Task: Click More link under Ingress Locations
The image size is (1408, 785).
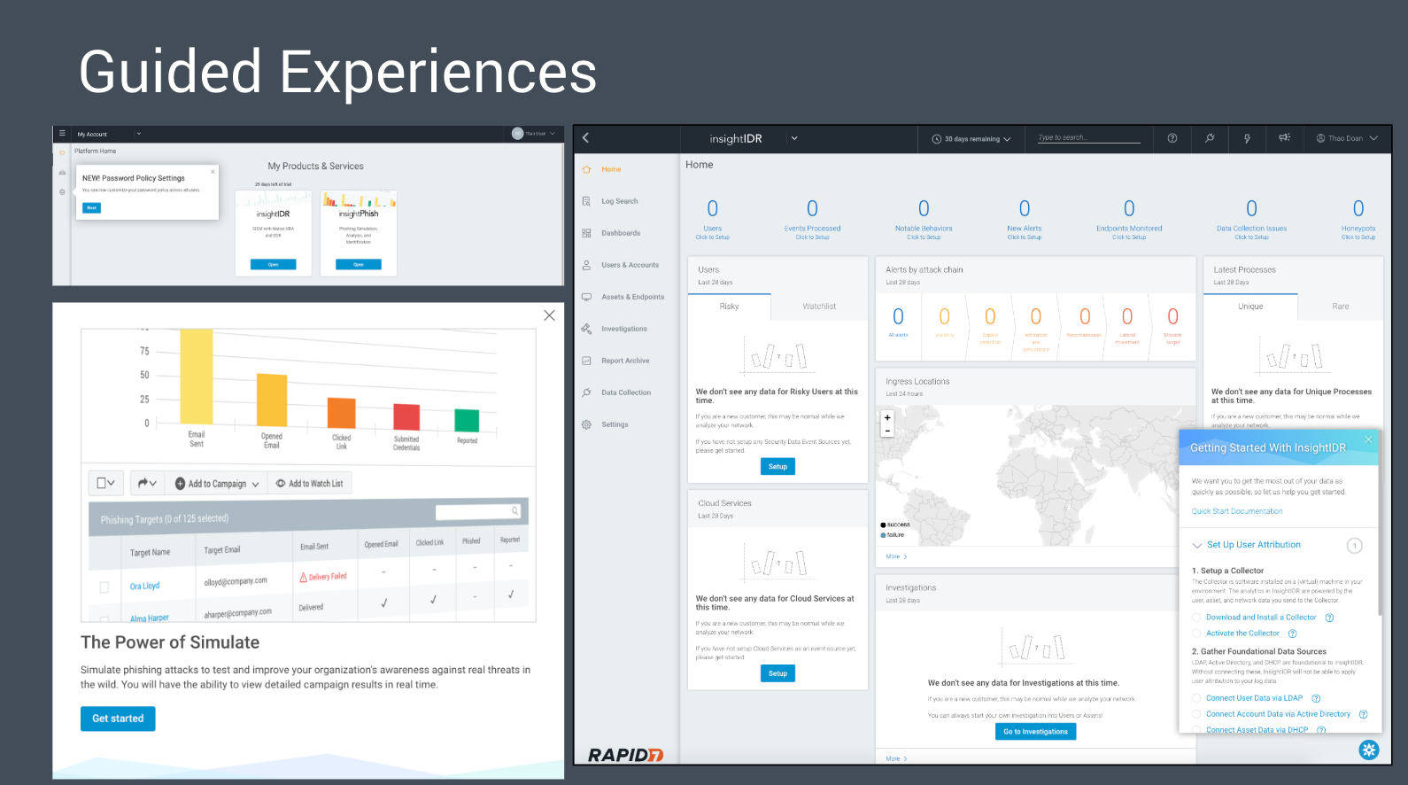Action: pyautogui.click(x=896, y=556)
